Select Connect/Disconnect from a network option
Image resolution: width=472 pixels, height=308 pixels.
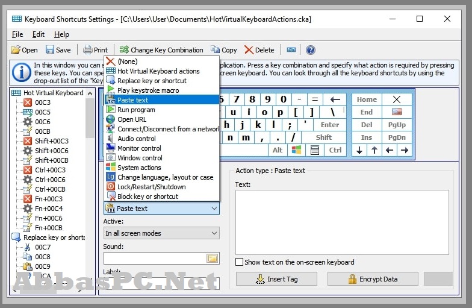[162, 129]
